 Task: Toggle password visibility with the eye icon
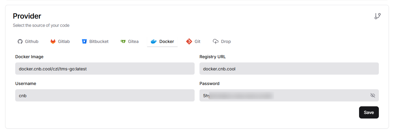[x=372, y=95]
